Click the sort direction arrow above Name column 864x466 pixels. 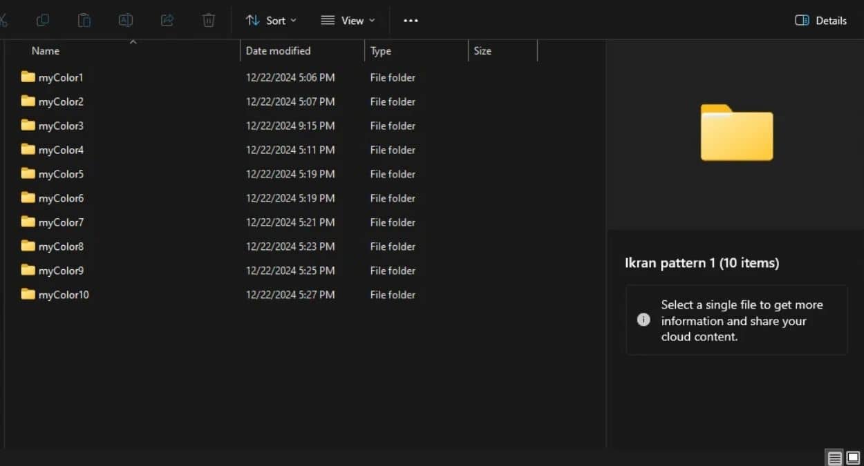coord(133,42)
